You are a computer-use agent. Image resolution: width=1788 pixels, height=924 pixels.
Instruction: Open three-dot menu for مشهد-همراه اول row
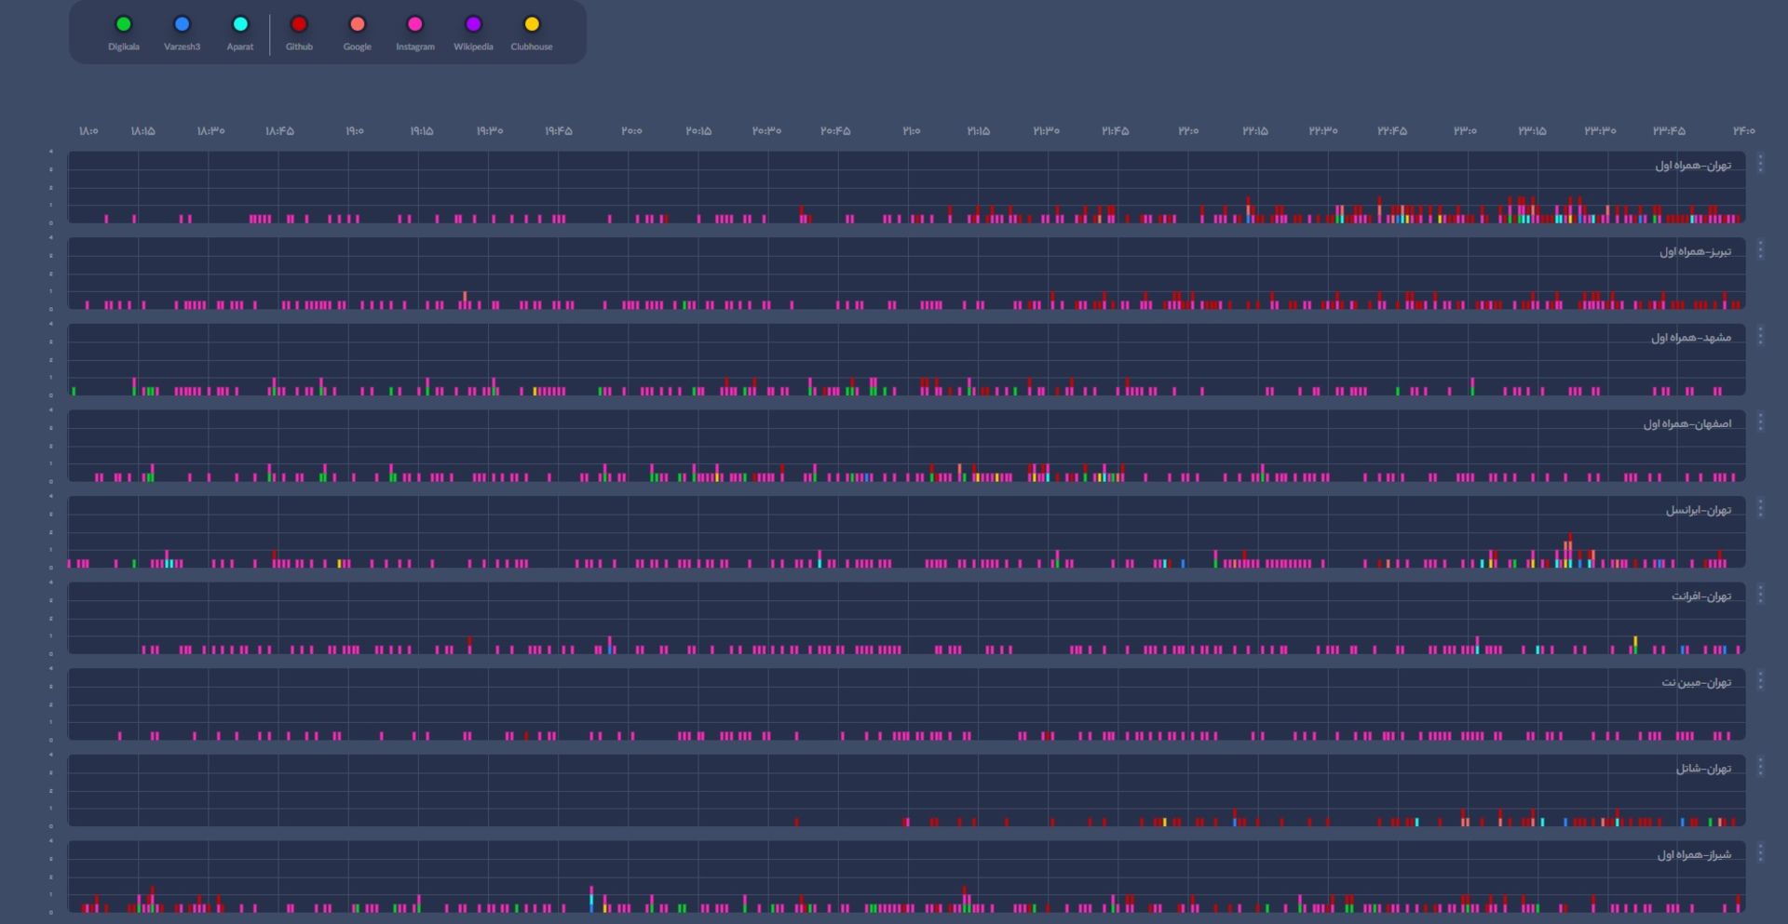1760,336
